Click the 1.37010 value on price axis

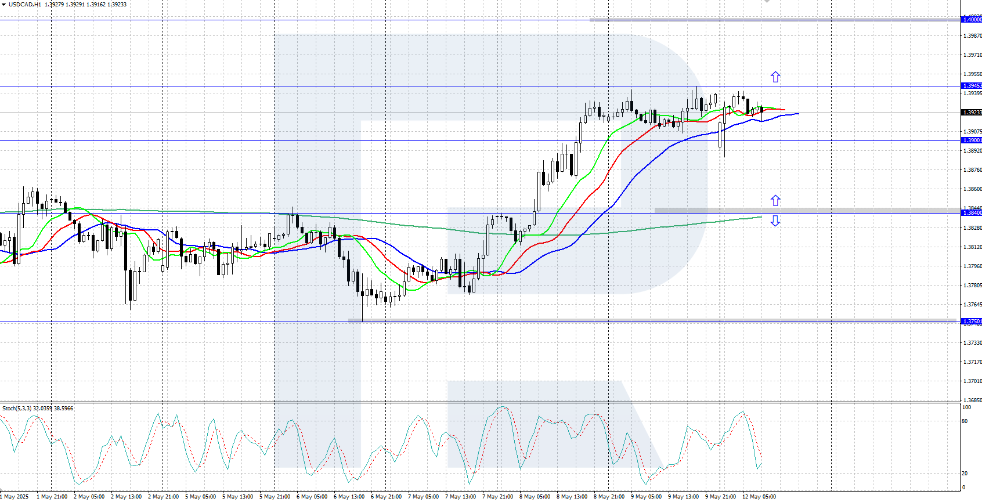coord(973,381)
